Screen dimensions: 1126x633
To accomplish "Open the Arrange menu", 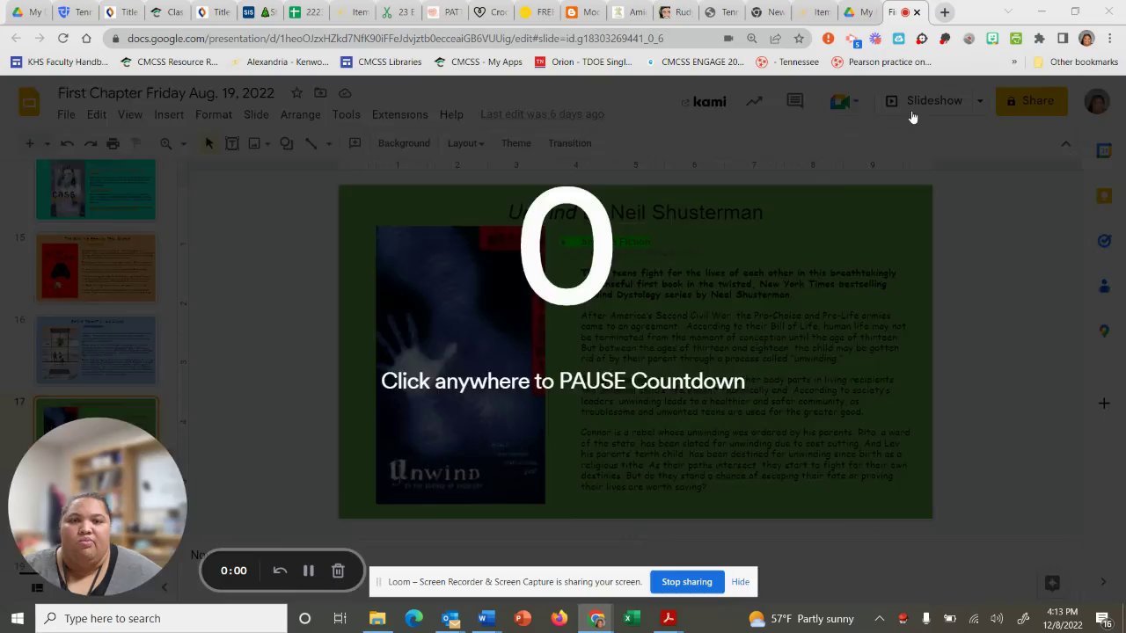I will coord(301,114).
